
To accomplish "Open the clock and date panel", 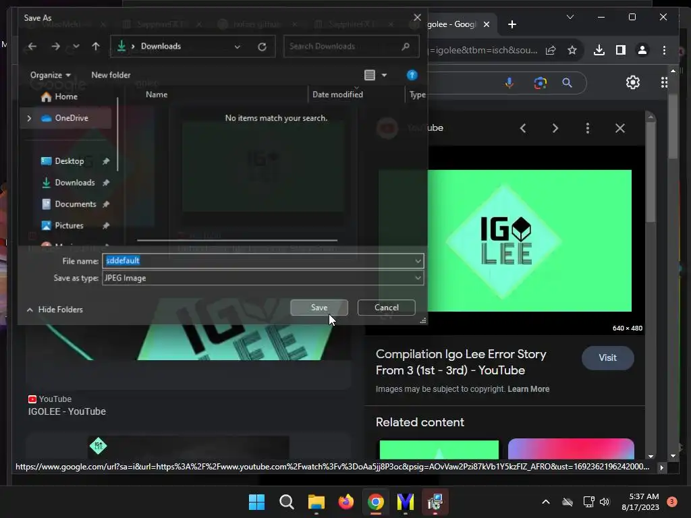I will click(640, 502).
